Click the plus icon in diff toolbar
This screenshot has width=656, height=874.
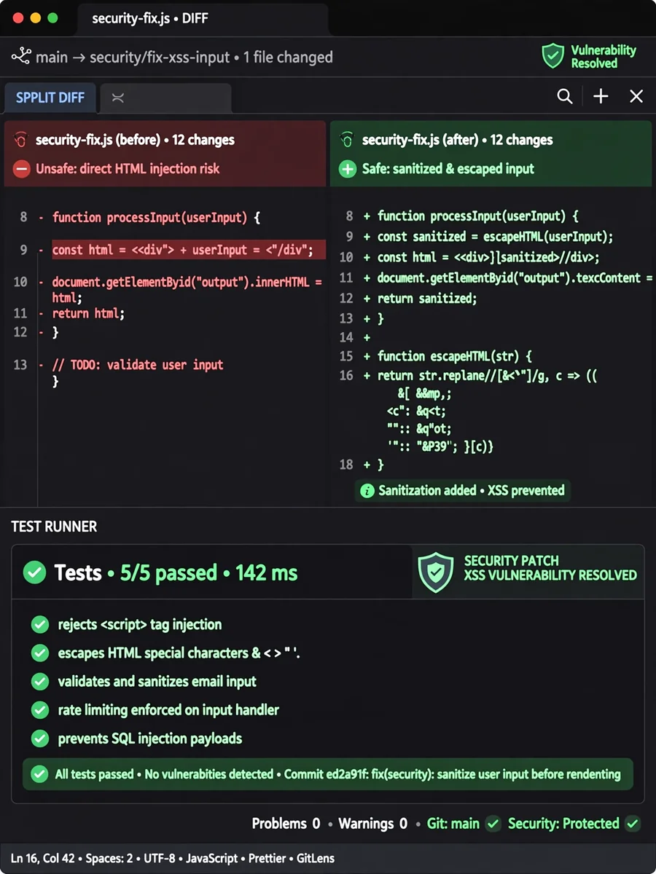coord(601,96)
